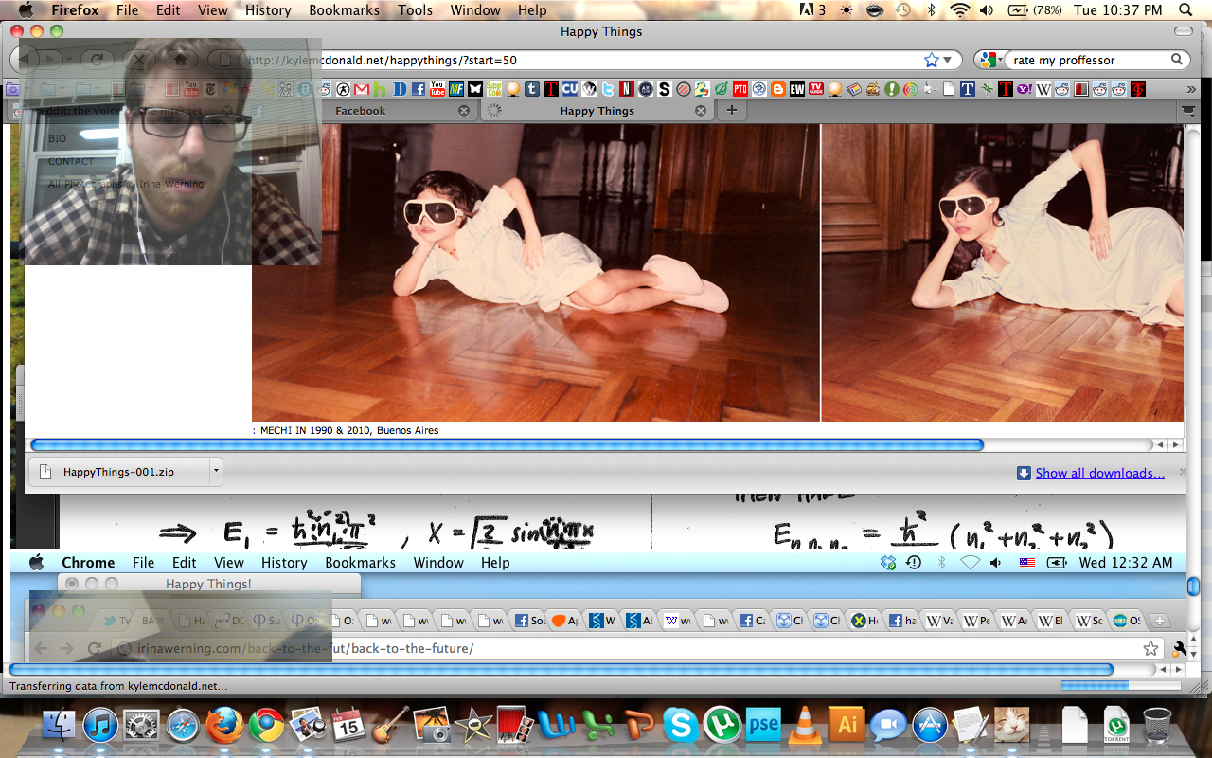This screenshot has height=758, width=1212.
Task: Click the horizontal scrollbar under the photo
Action: coord(508,444)
